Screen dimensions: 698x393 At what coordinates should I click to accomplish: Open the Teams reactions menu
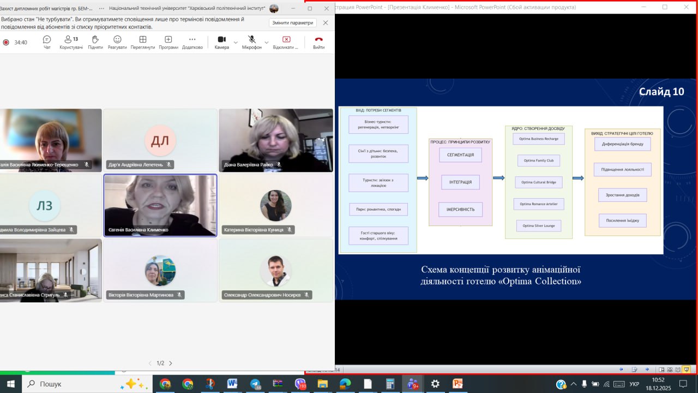point(117,42)
